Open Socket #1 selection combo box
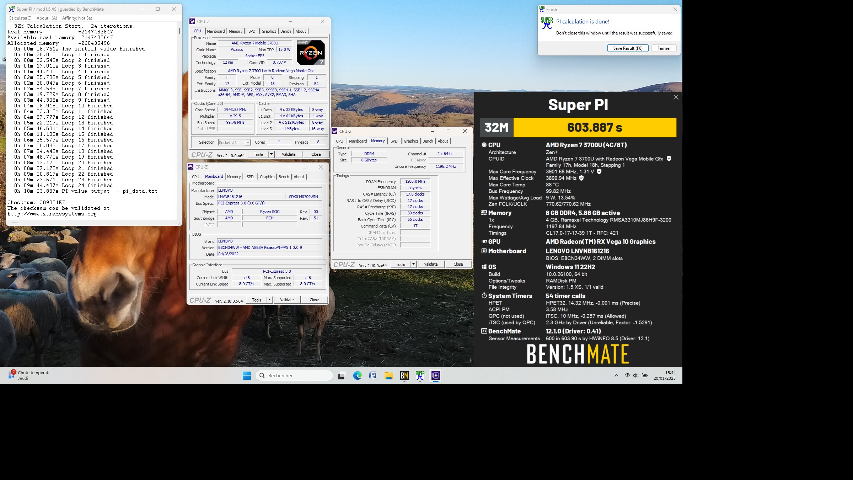Screen dimensions: 853x480 click(234, 142)
